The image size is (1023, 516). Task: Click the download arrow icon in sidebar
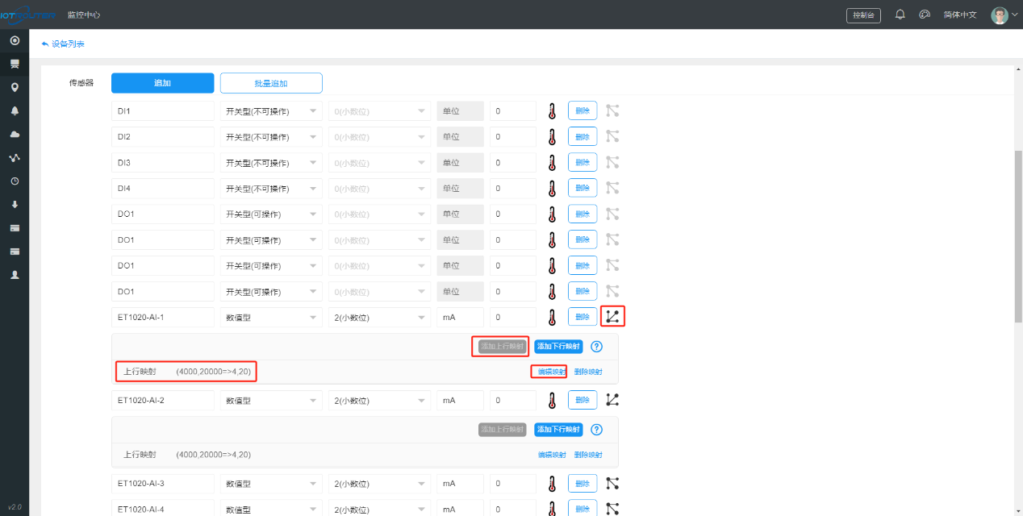[x=15, y=205]
